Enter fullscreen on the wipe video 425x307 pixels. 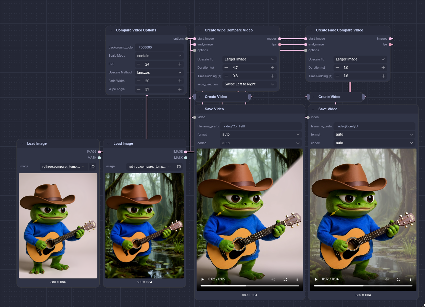pyautogui.click(x=285, y=279)
